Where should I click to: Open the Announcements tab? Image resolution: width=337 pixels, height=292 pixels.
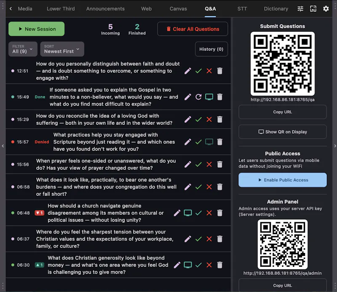tap(105, 9)
